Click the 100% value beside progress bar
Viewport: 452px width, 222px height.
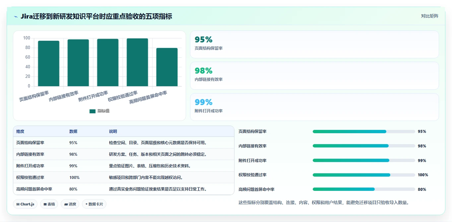(x=423, y=175)
